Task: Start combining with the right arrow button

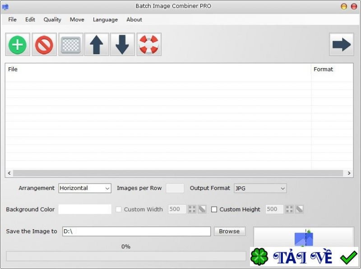Action: pyautogui.click(x=342, y=44)
